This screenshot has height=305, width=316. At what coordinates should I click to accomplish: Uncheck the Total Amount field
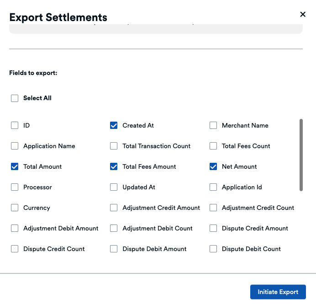(x=15, y=166)
